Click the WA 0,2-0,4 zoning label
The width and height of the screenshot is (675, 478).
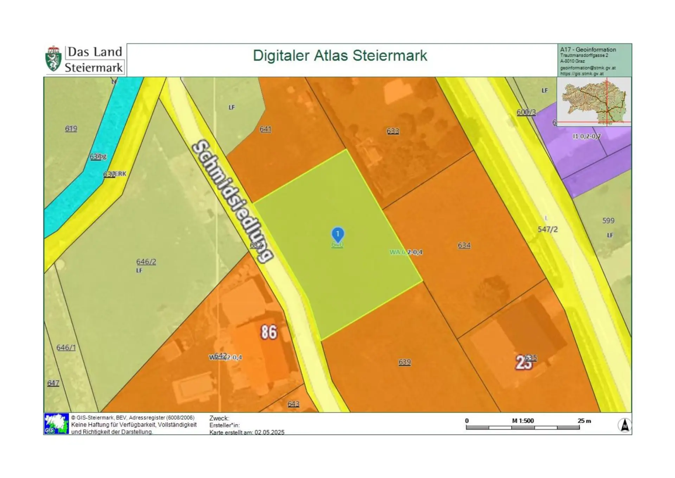point(406,252)
